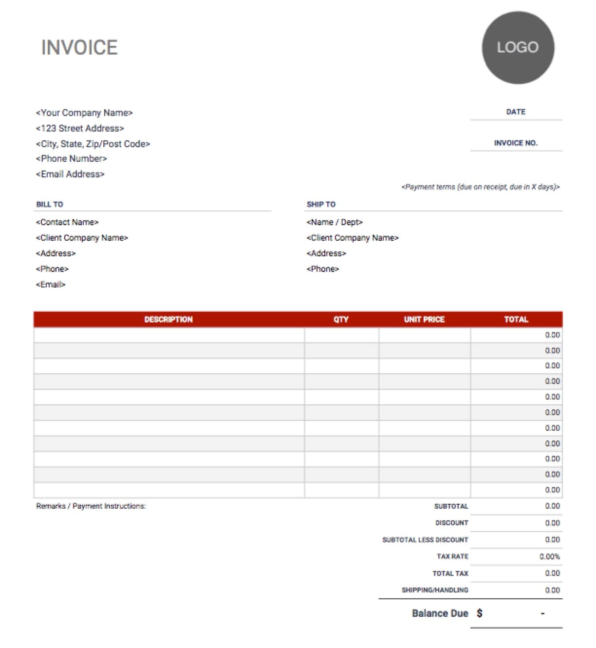Click the UNIT PRICE column header

[423, 320]
